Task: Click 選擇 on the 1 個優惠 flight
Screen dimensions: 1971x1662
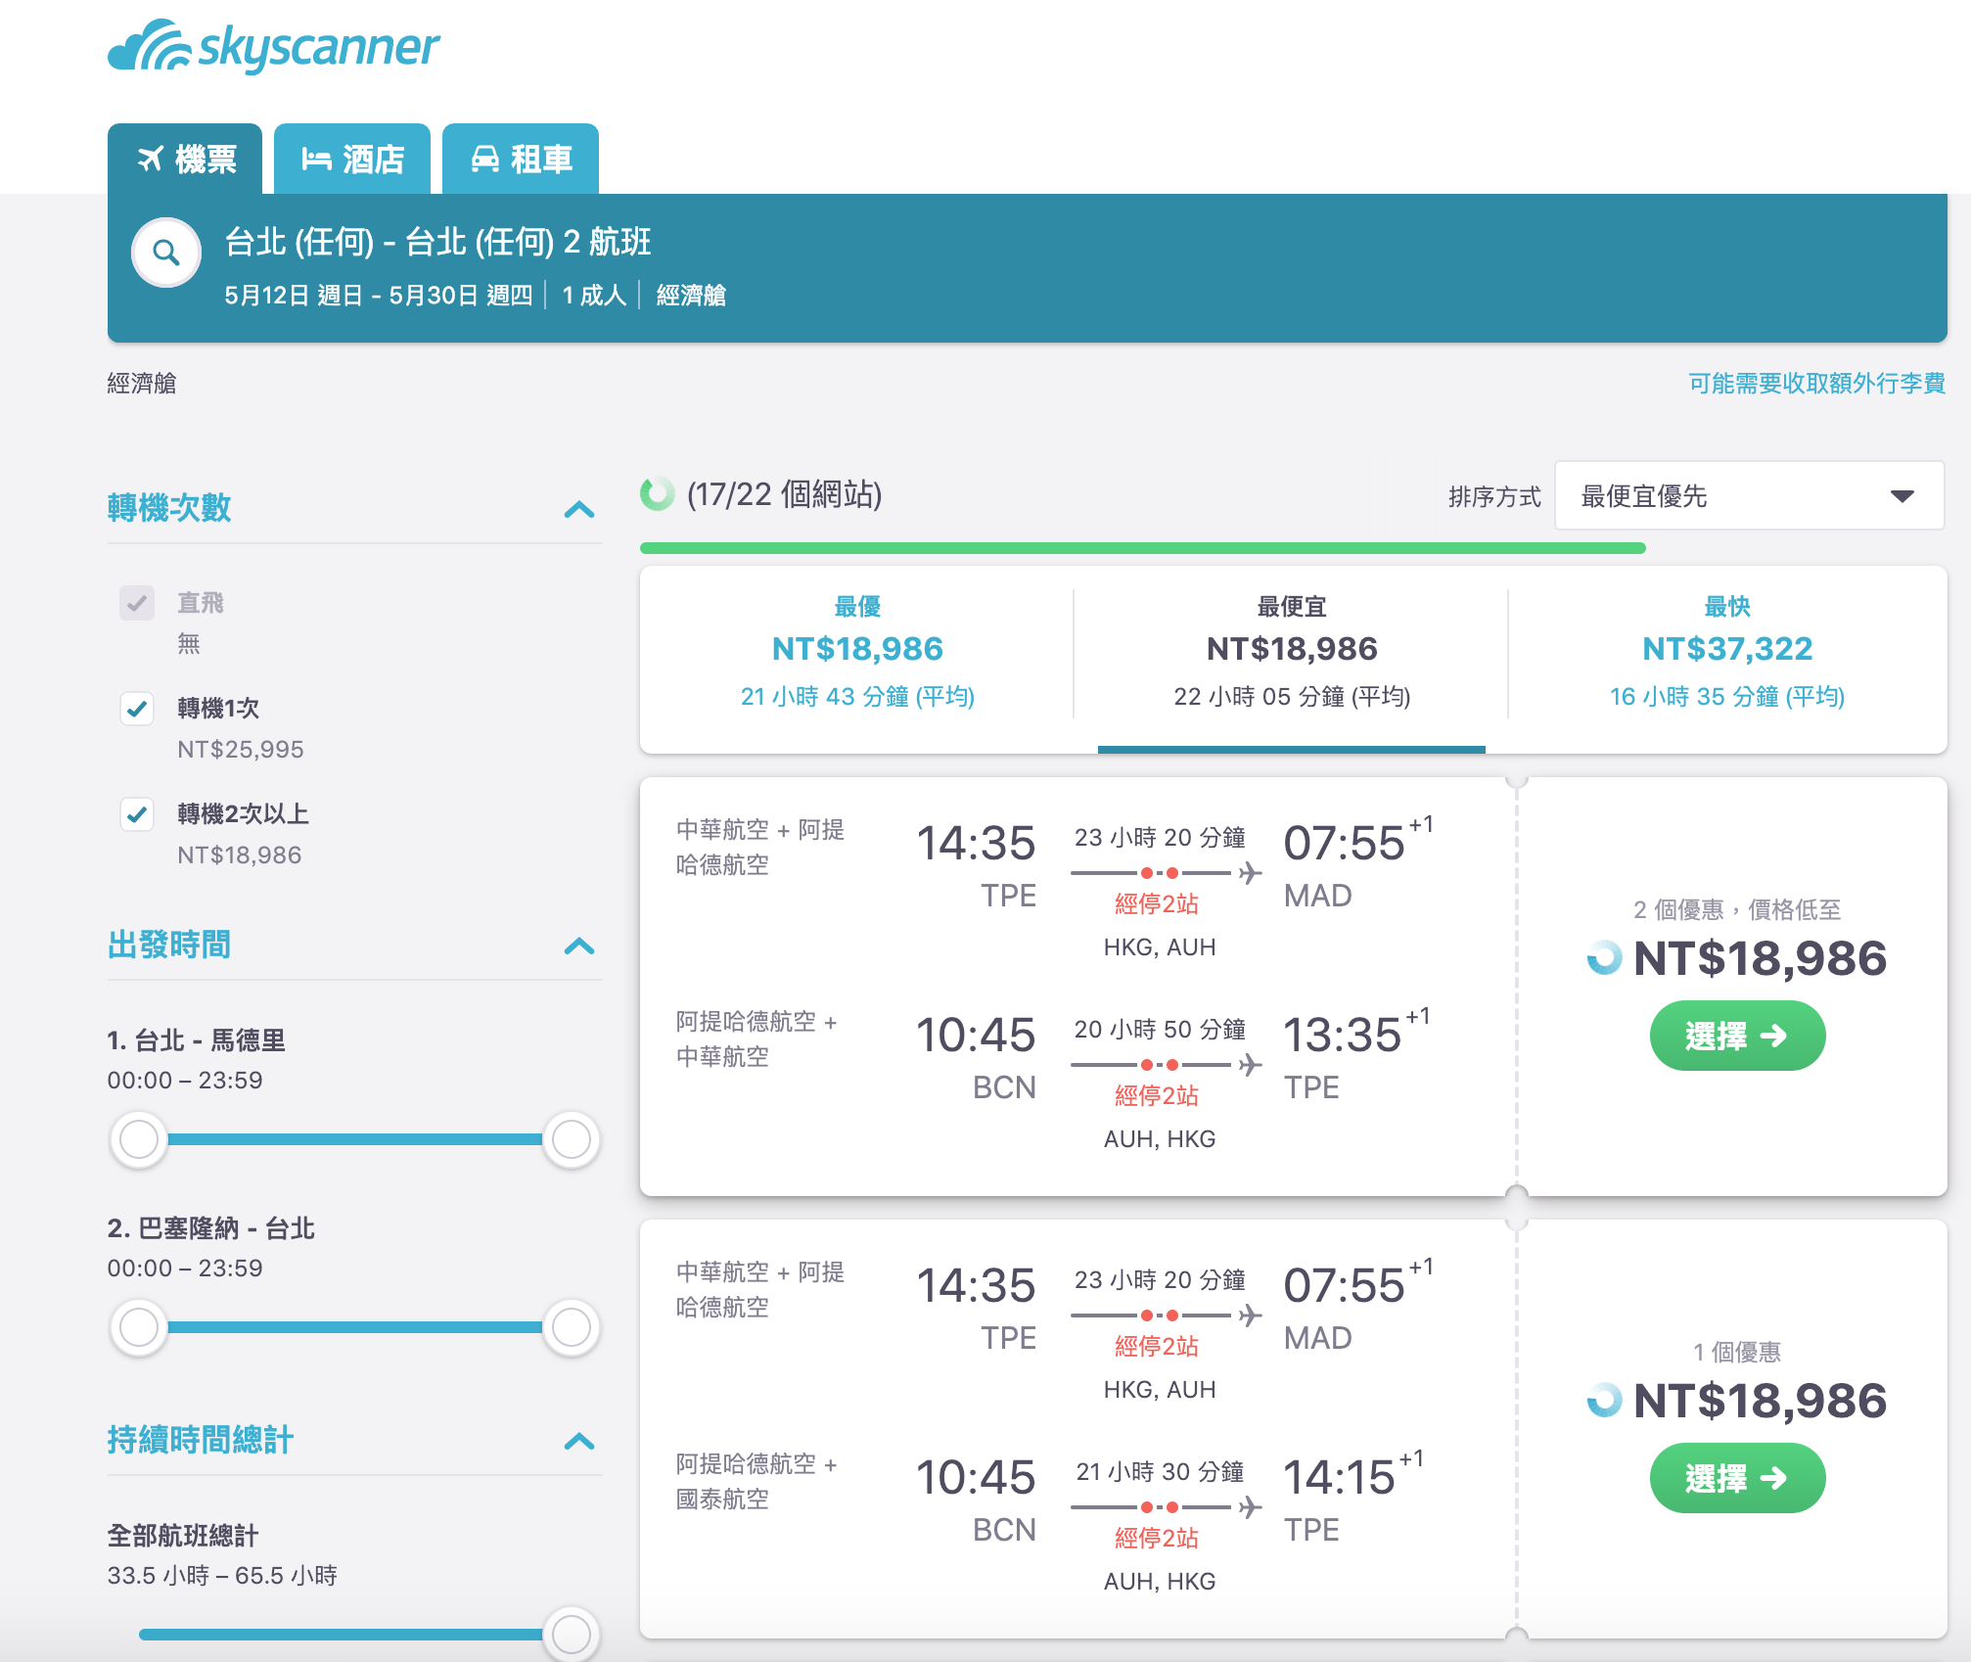Action: point(1737,1478)
